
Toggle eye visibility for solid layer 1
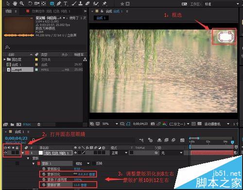coord(5,153)
